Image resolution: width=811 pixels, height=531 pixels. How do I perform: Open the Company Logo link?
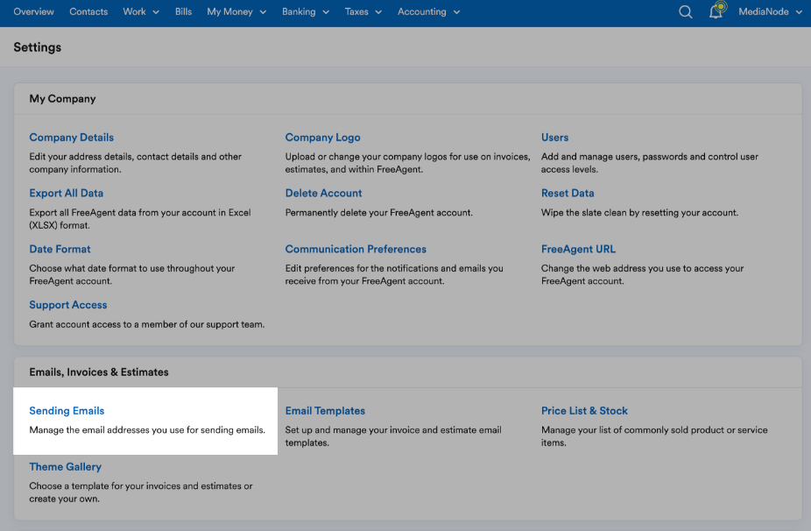point(323,138)
